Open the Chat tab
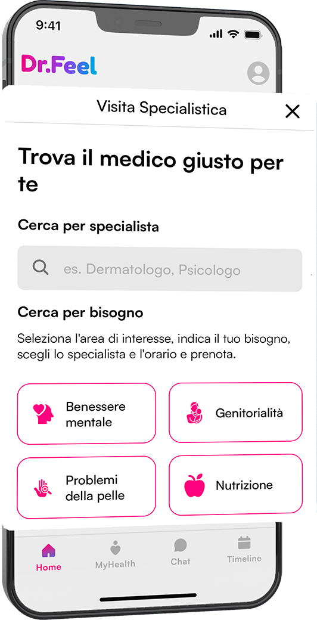The height and width of the screenshot is (620, 317). (180, 552)
